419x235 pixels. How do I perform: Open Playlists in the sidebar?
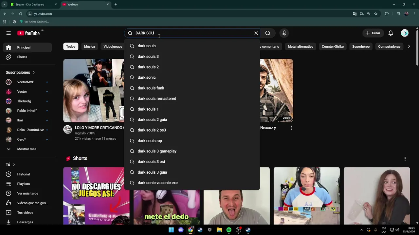[27, 184]
